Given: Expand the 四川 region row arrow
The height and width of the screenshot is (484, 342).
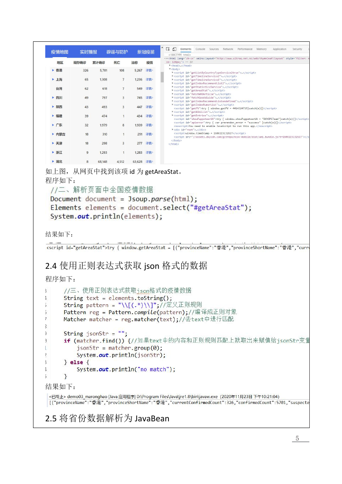Looking at the screenshot, I should 53,97.
